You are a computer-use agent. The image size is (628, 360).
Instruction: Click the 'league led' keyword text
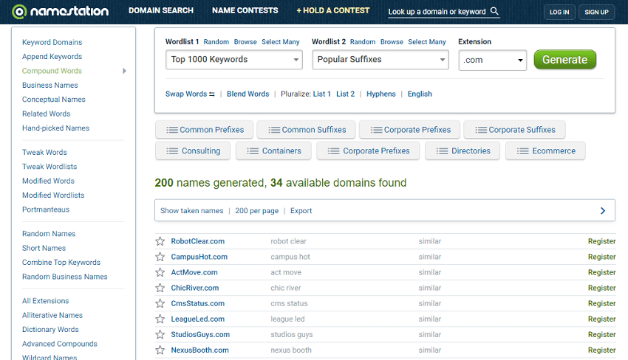287,319
